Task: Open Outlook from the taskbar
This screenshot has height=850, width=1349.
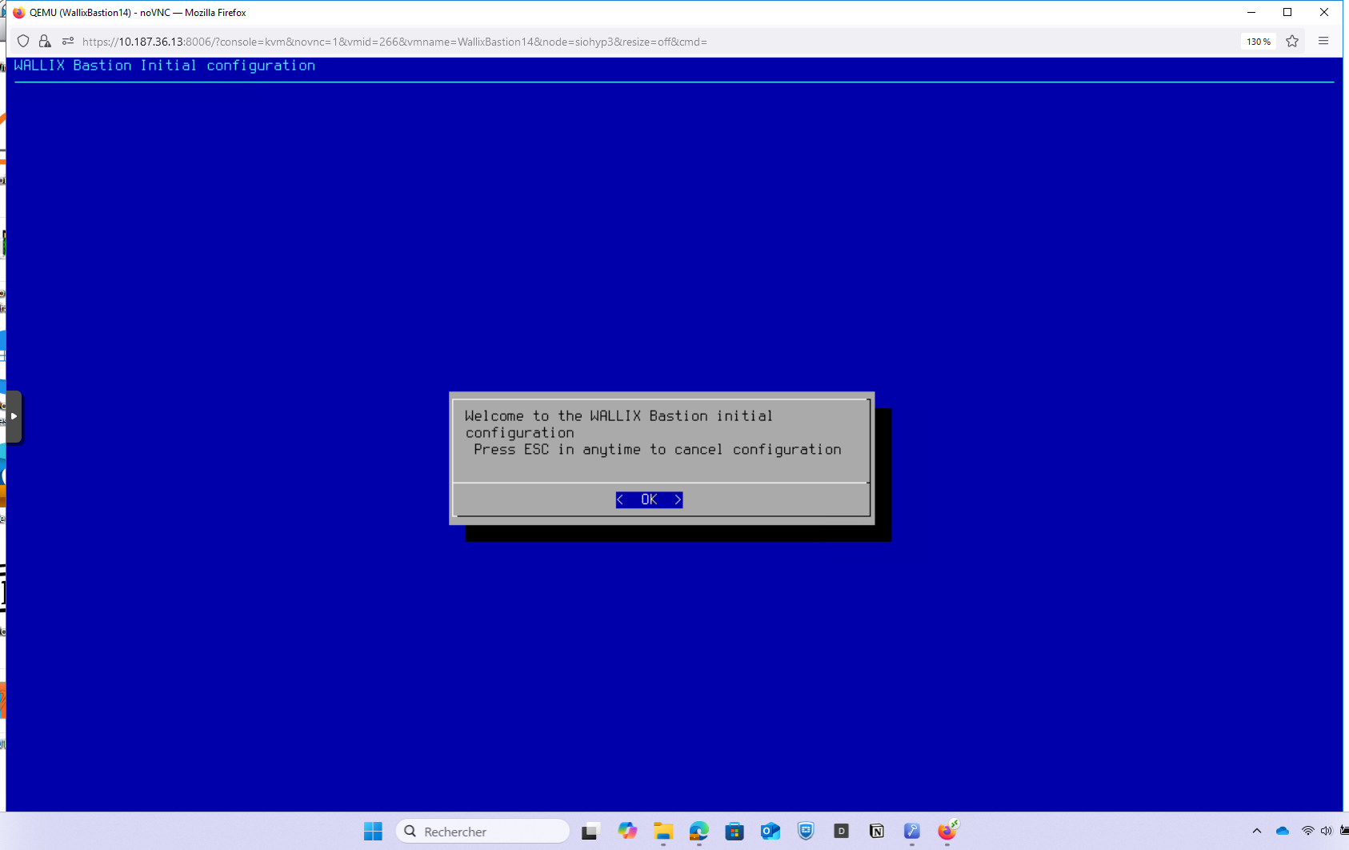Action: pyautogui.click(x=770, y=832)
